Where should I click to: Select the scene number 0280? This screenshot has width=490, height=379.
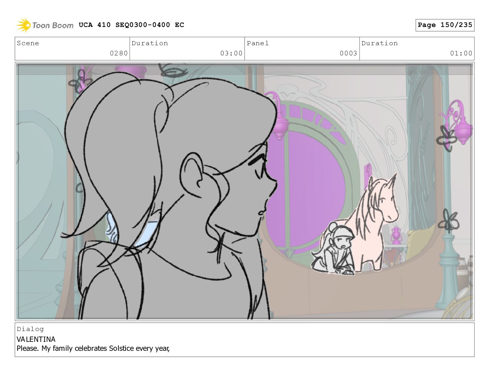119,53
